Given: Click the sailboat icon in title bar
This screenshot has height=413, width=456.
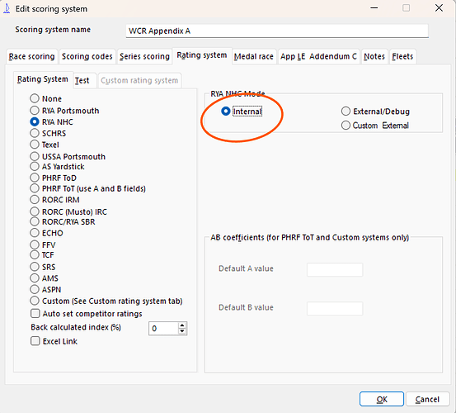Looking at the screenshot, I should click(7, 9).
